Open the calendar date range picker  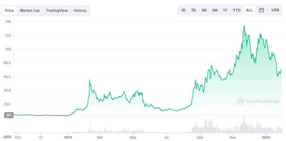coord(261,10)
